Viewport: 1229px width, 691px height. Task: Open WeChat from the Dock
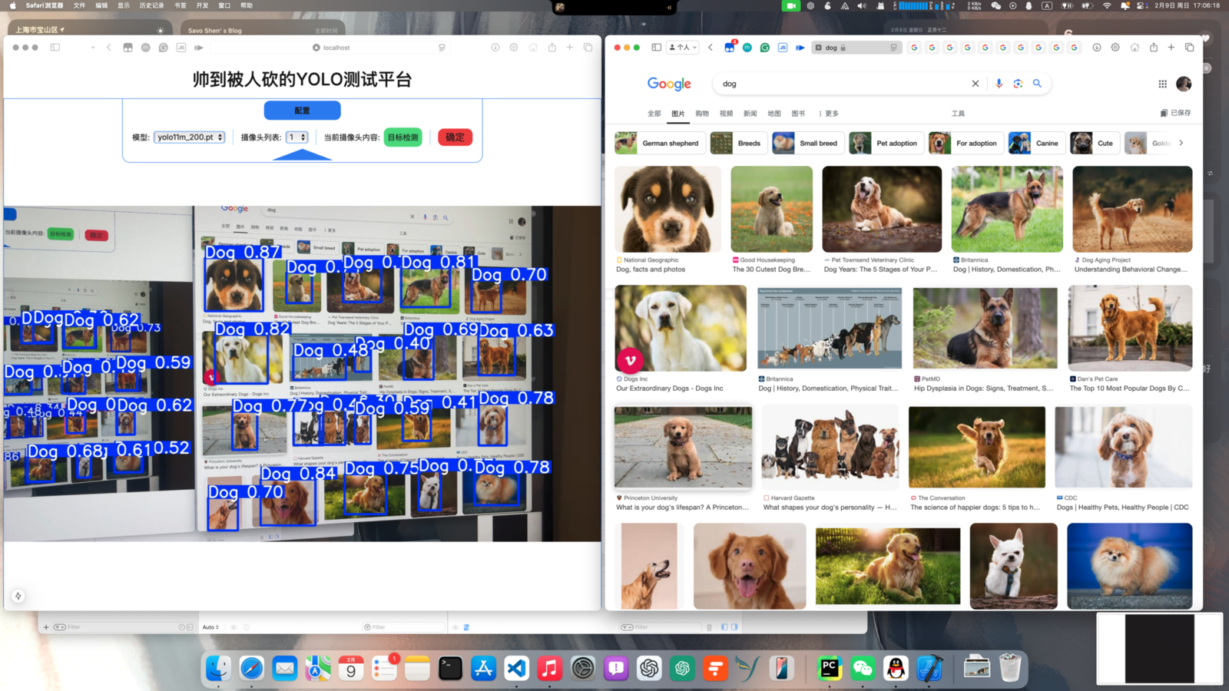click(x=863, y=668)
